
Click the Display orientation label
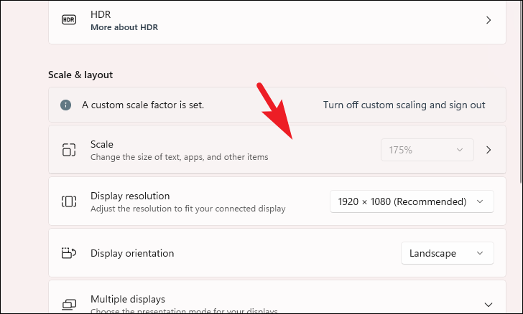click(132, 253)
